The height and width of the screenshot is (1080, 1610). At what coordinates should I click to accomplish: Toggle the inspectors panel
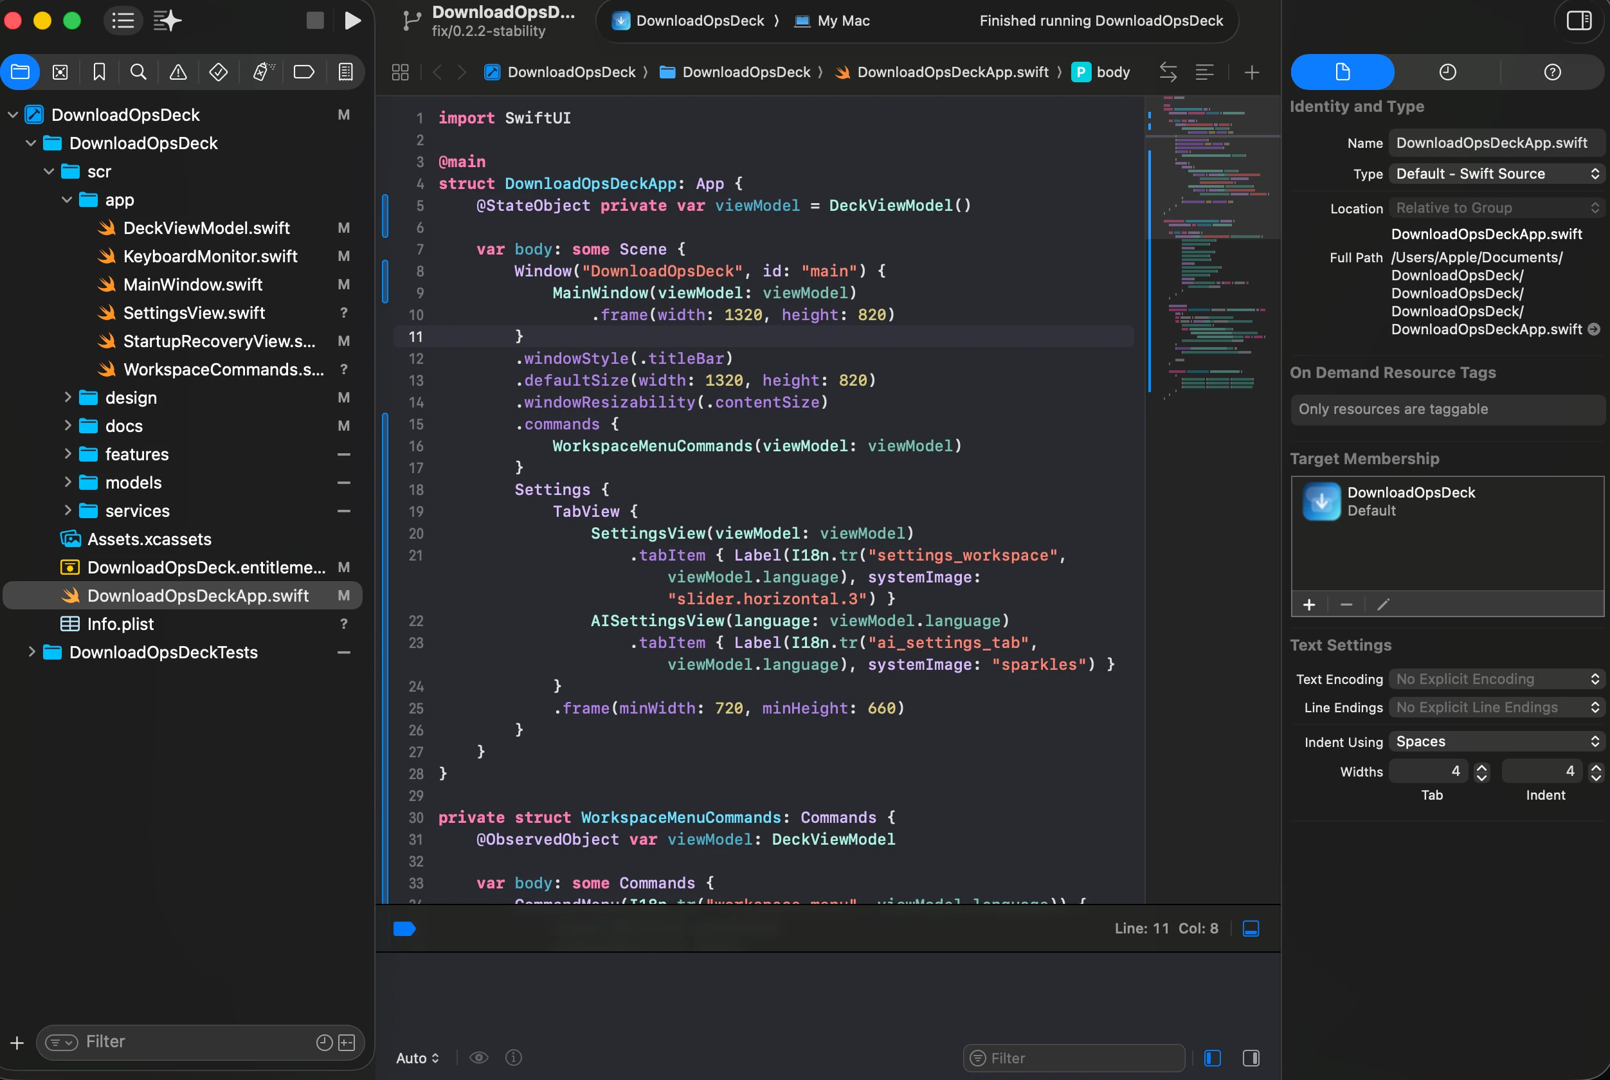coord(1579,21)
